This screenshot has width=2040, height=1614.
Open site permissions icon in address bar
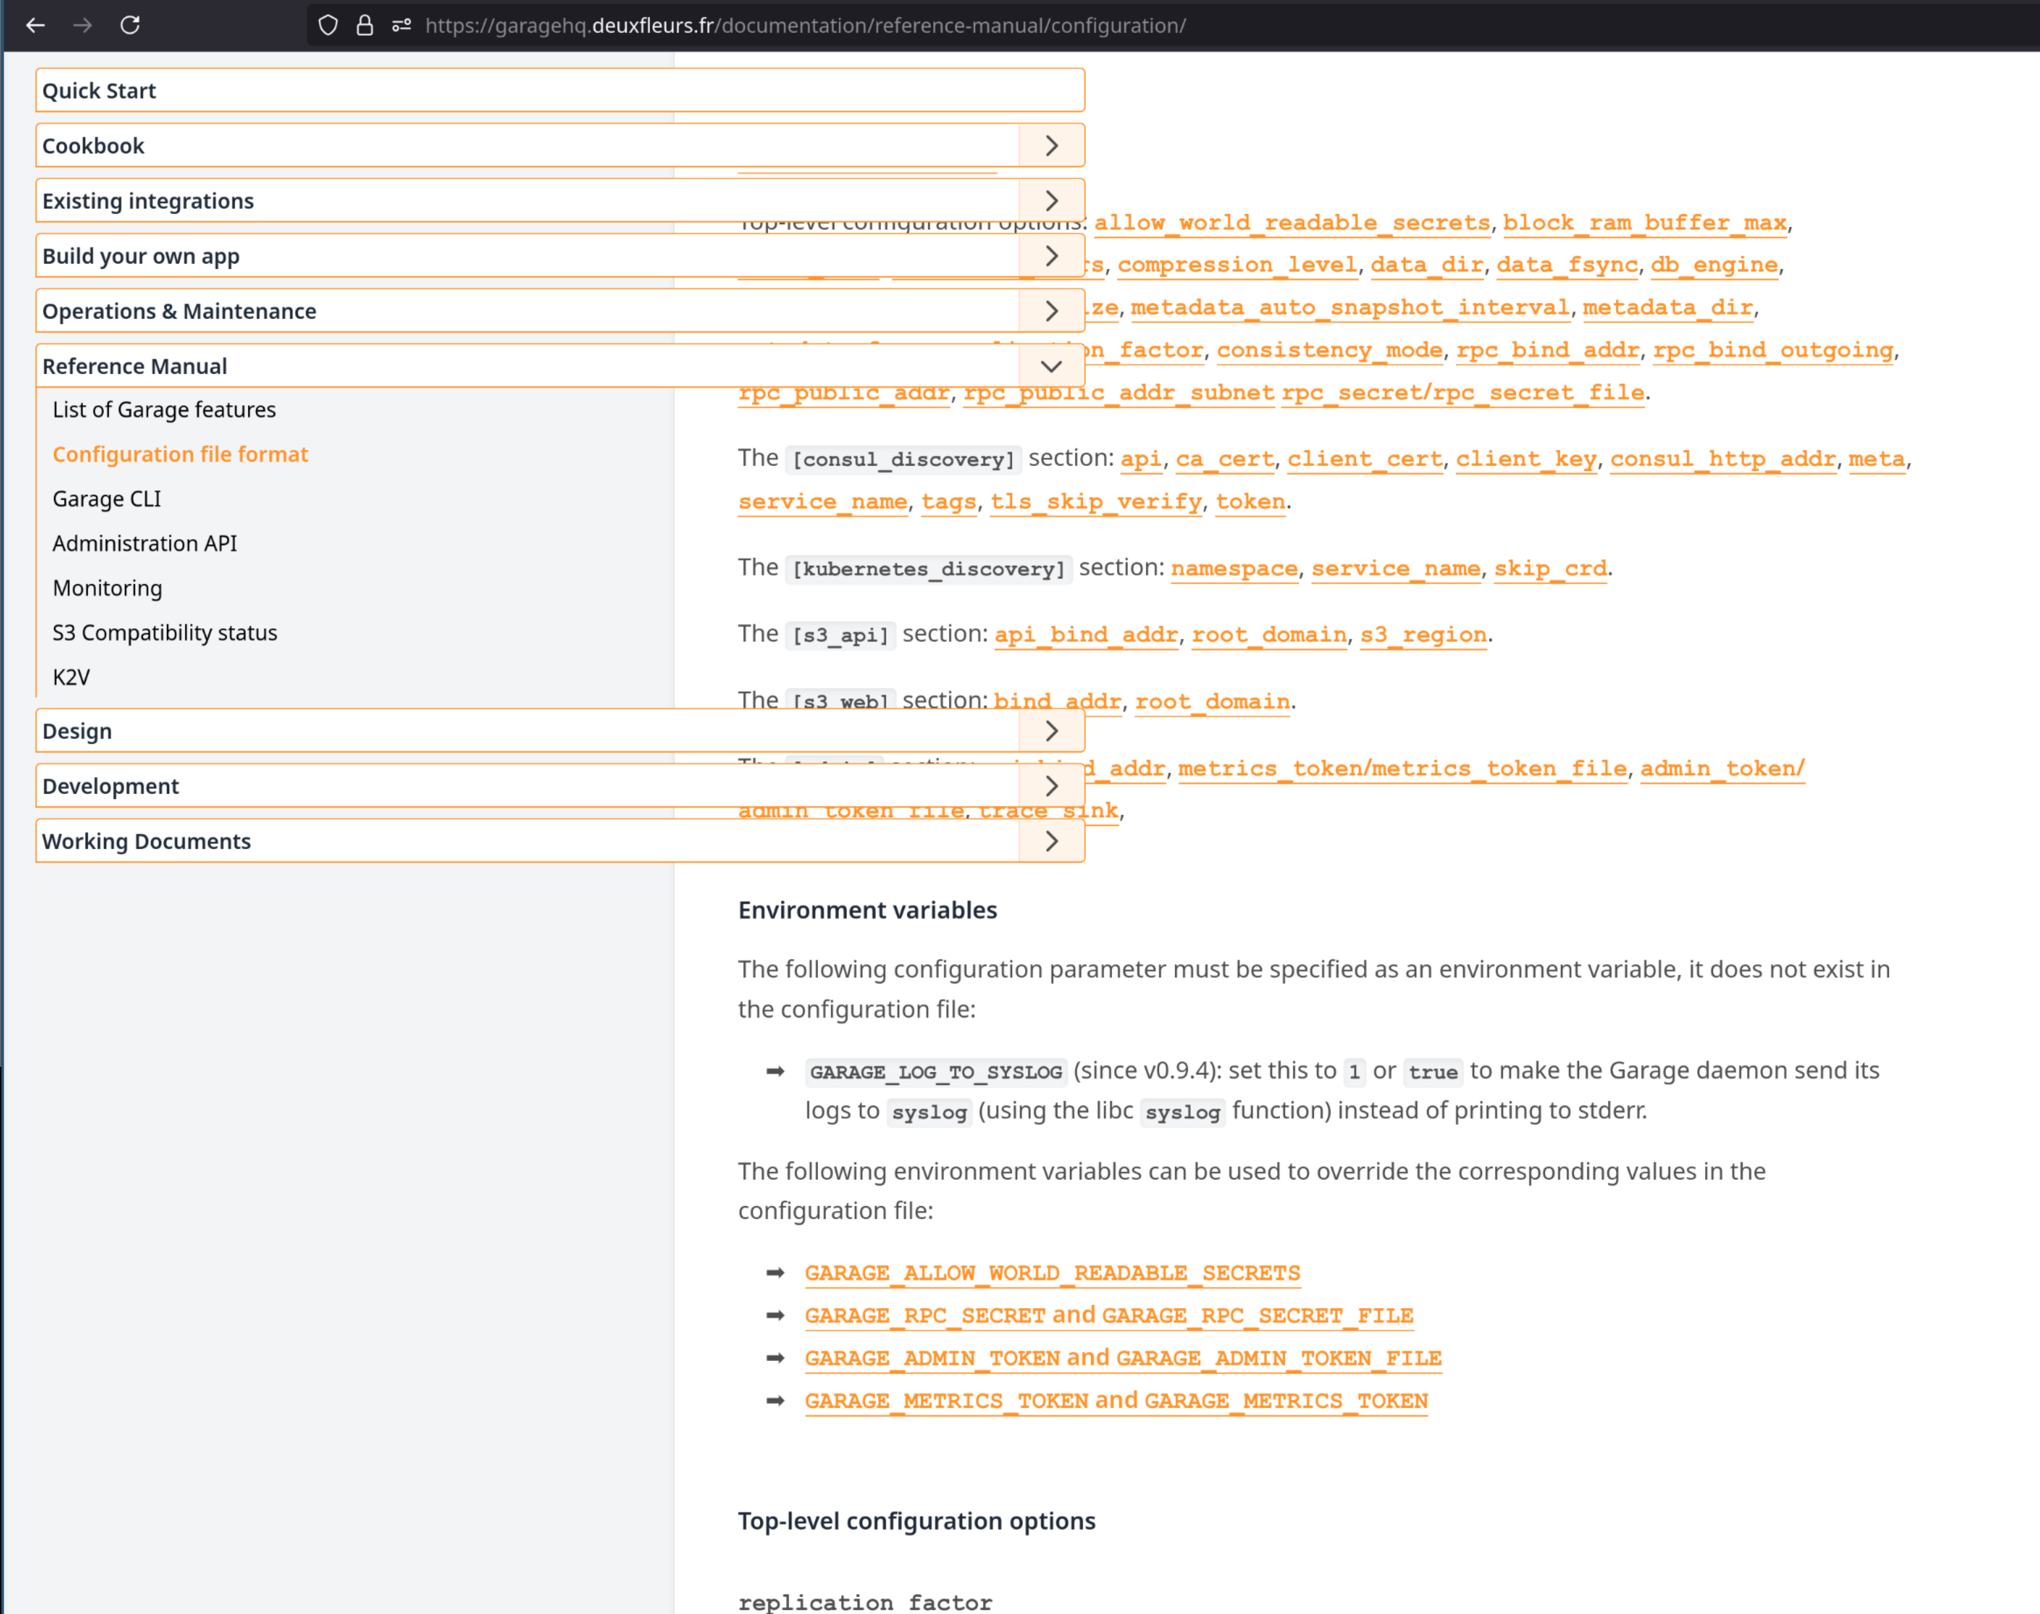pos(402,26)
